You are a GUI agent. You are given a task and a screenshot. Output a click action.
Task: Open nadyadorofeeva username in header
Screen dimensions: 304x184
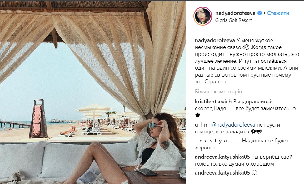click(235, 13)
